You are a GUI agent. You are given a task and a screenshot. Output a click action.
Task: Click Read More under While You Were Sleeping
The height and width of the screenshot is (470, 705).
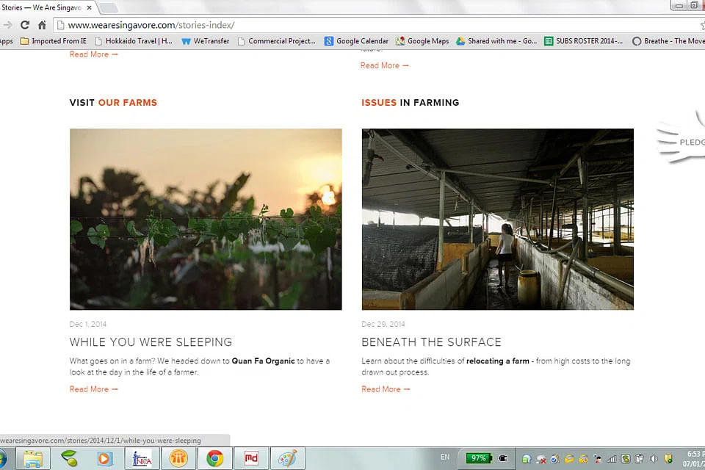click(x=93, y=389)
